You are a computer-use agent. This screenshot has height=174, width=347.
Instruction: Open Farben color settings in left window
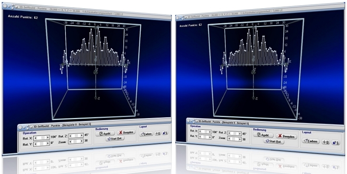pyautogui.click(x=146, y=134)
